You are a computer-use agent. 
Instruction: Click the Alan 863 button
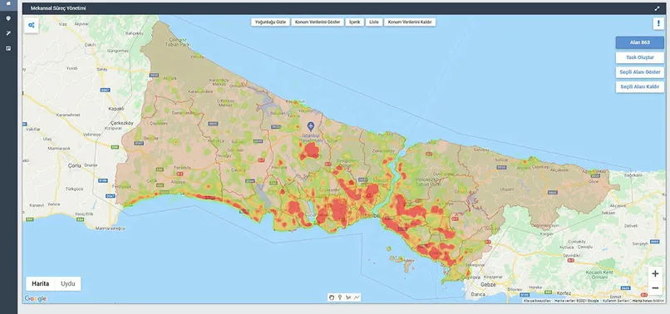pyautogui.click(x=640, y=42)
